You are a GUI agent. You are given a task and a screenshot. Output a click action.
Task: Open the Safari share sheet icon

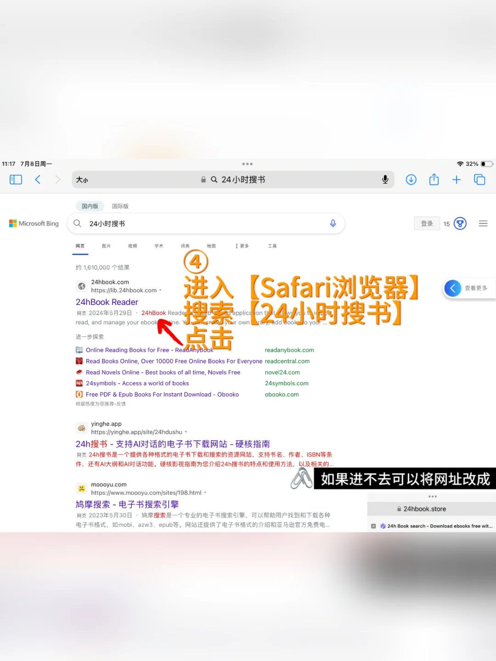click(434, 179)
